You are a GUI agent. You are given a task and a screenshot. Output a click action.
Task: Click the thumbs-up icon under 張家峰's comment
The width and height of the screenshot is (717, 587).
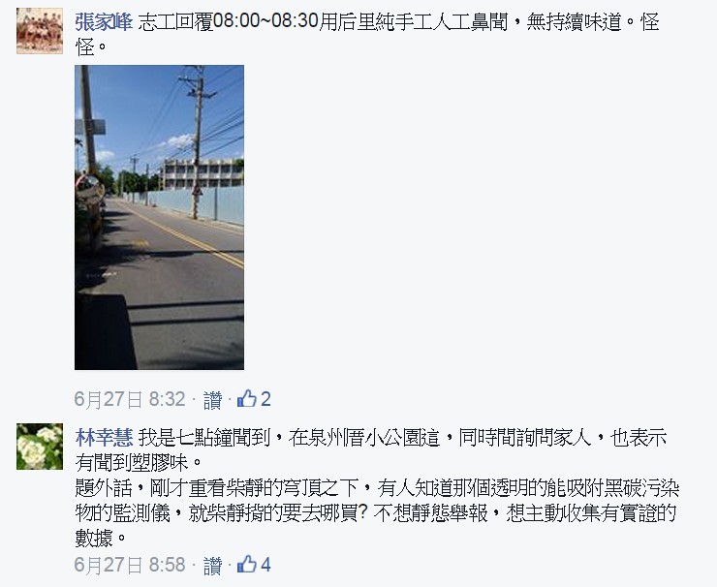(246, 399)
